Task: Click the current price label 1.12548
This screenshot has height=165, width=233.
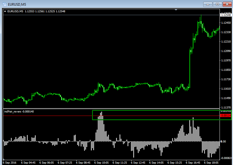Action: click(226, 15)
